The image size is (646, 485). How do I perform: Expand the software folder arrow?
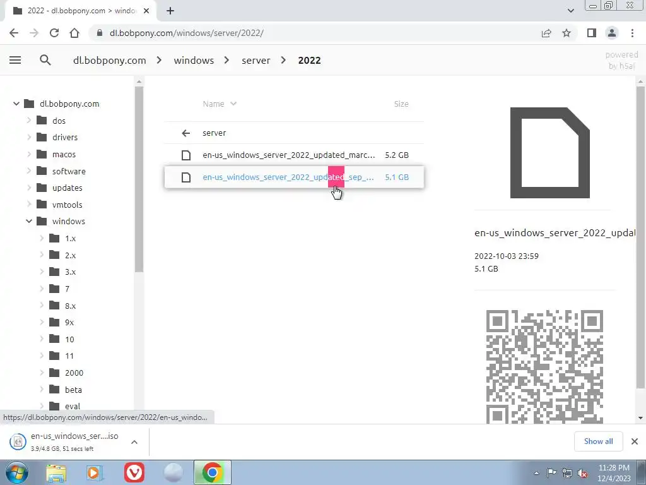pyautogui.click(x=29, y=171)
